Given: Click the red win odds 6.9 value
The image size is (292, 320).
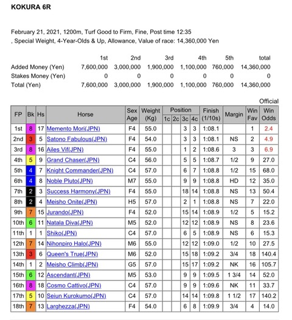Looking at the screenshot, I should [269, 149].
